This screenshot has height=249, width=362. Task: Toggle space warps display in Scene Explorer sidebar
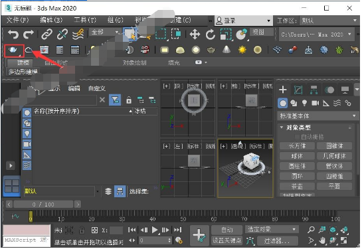point(27,165)
